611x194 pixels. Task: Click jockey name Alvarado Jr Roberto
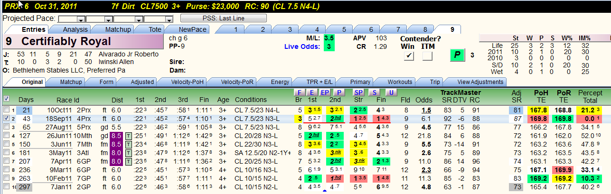[128, 54]
